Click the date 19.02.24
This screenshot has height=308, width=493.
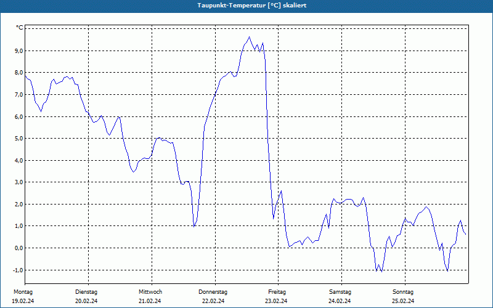pos(23,301)
